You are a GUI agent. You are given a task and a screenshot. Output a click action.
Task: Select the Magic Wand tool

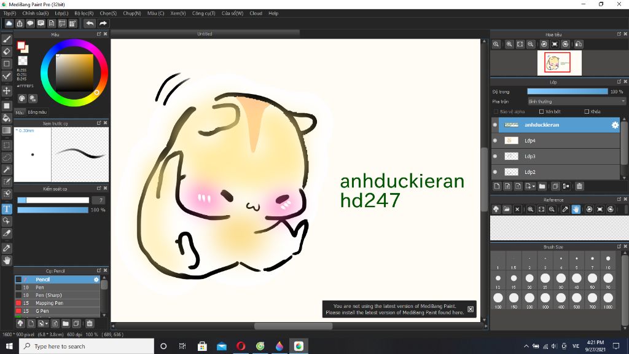pos(7,170)
